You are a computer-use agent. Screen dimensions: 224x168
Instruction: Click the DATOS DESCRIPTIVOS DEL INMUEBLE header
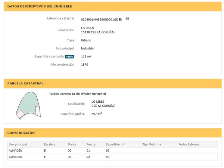[x=40, y=6]
